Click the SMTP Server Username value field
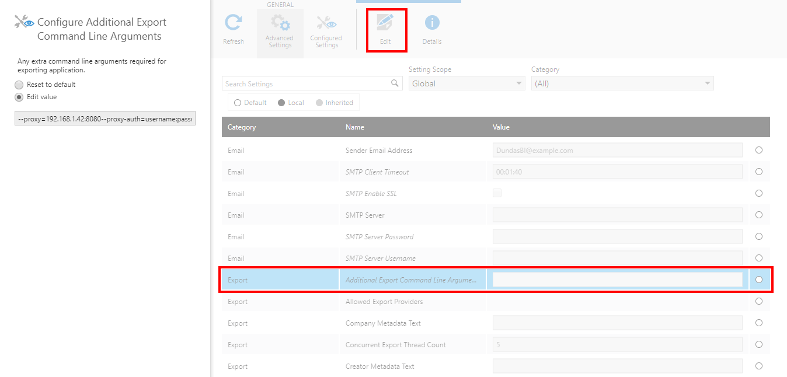 pos(618,258)
